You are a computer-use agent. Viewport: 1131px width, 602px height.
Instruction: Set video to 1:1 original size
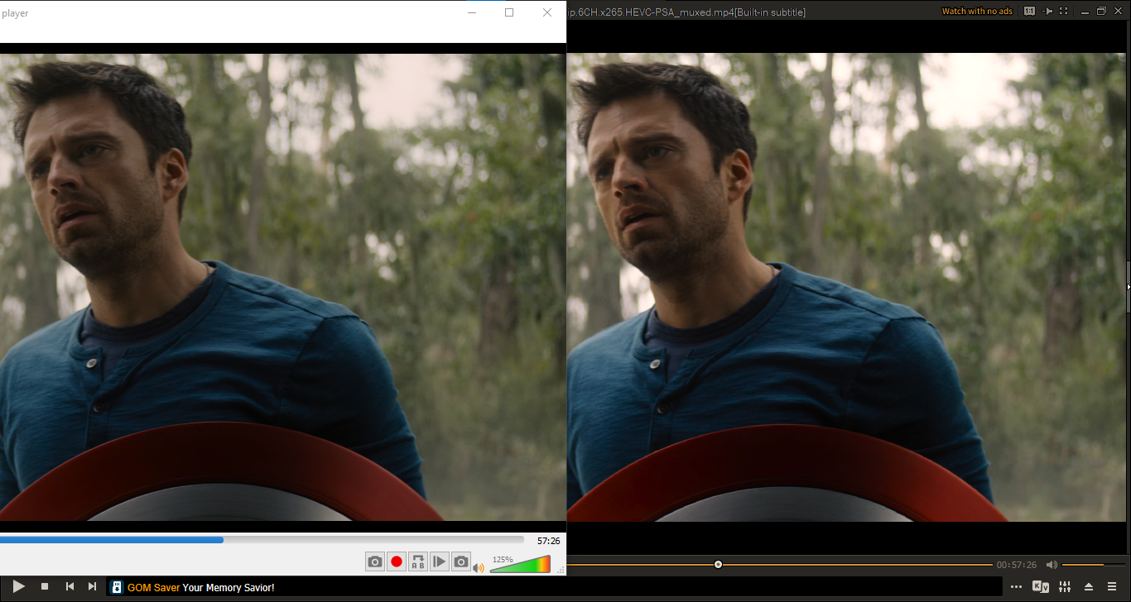click(1029, 12)
